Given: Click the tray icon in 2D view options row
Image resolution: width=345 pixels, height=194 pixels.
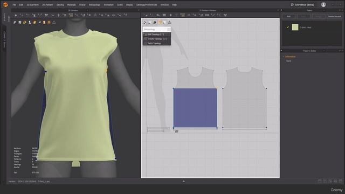Looking at the screenshot, I should (x=169, y=22).
